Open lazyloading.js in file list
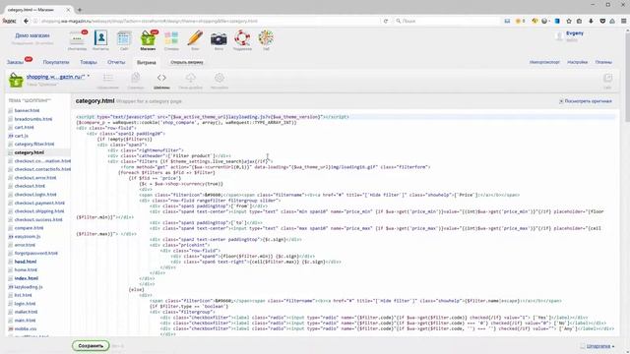 (x=29, y=286)
